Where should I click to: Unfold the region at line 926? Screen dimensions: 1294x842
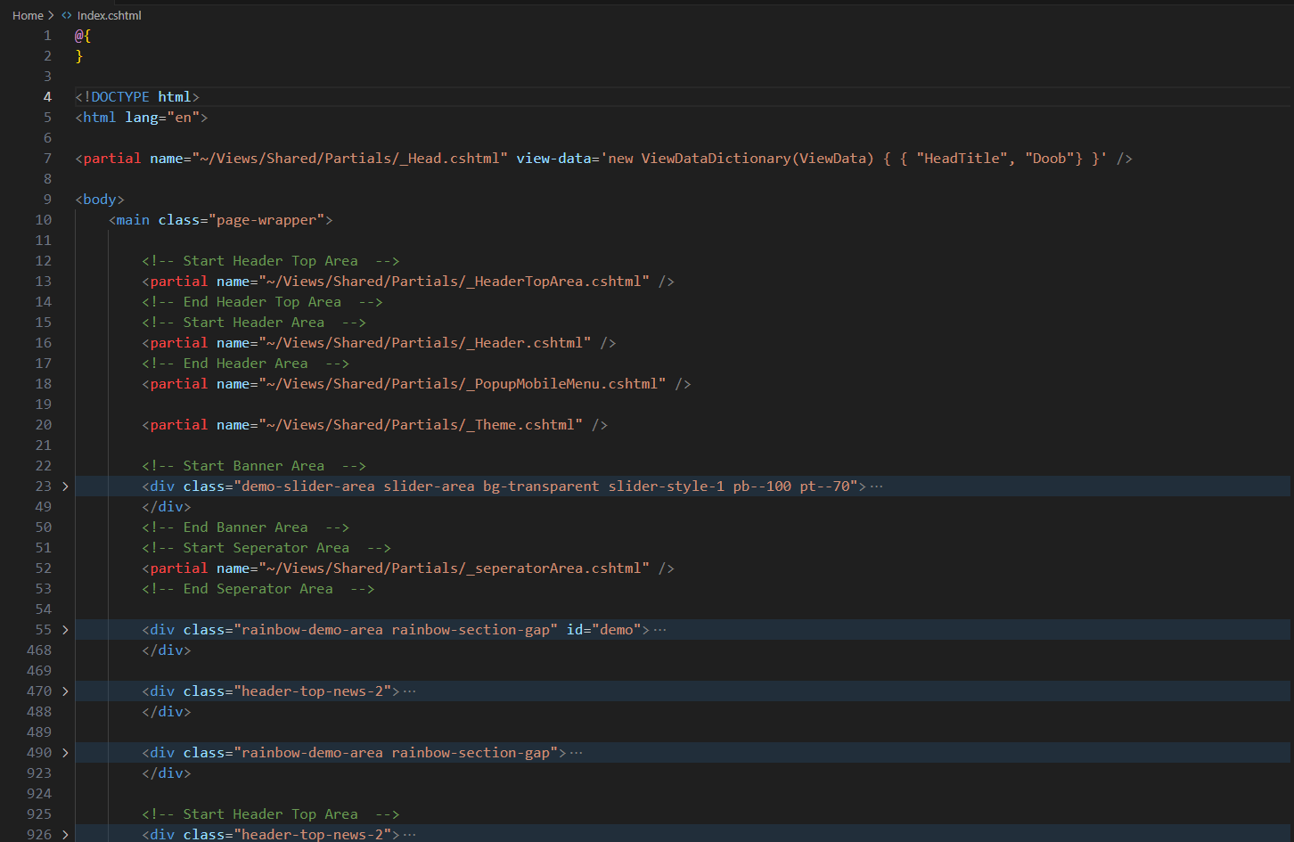tap(65, 835)
